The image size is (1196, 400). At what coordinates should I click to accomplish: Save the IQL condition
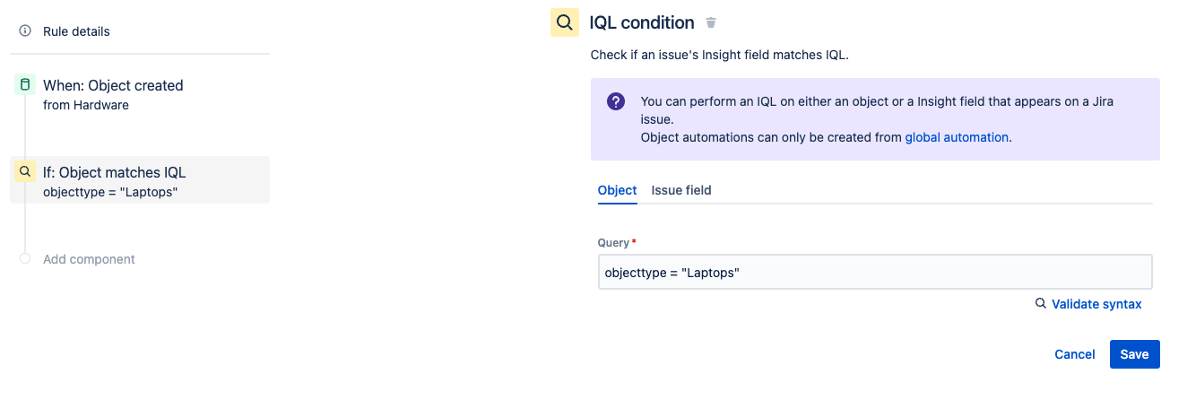1134,354
